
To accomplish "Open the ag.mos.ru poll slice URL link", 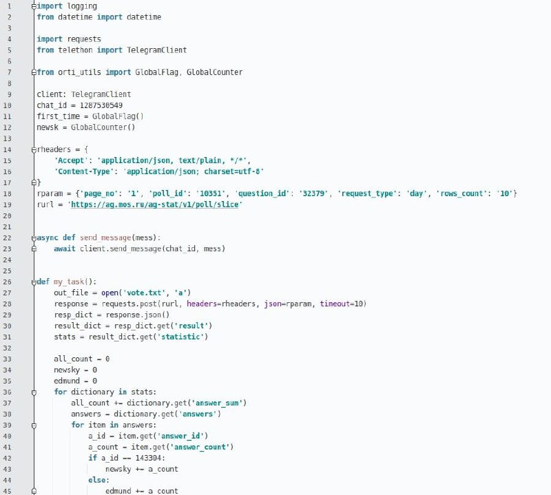I will coord(155,204).
